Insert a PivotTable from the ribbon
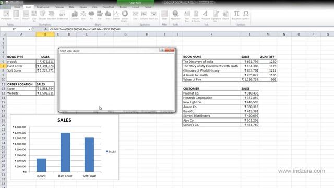 click(6, 15)
